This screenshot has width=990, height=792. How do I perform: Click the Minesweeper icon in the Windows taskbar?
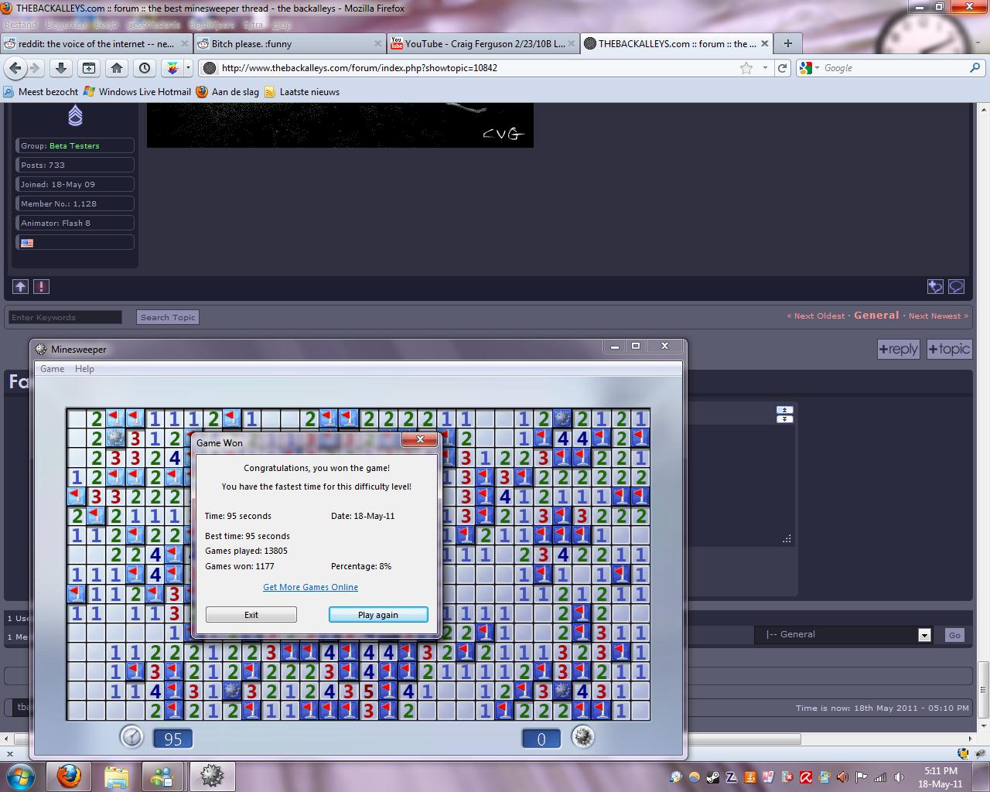tap(212, 775)
